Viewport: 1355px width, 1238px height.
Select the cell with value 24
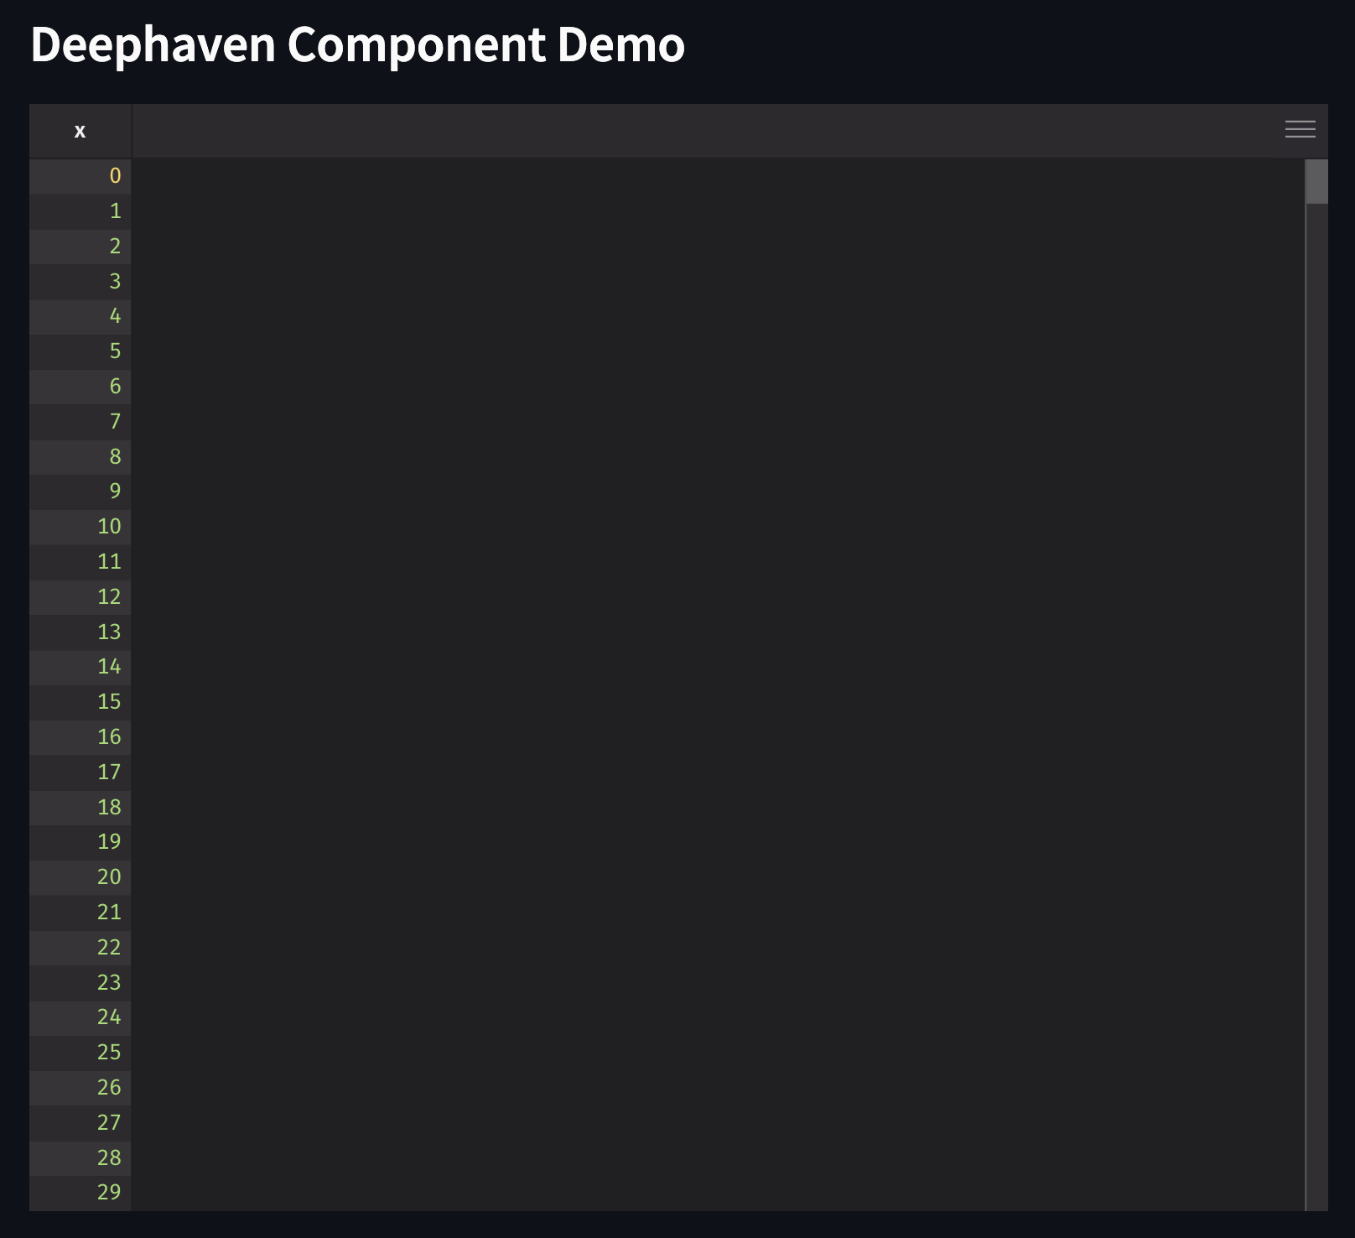[x=80, y=1017]
